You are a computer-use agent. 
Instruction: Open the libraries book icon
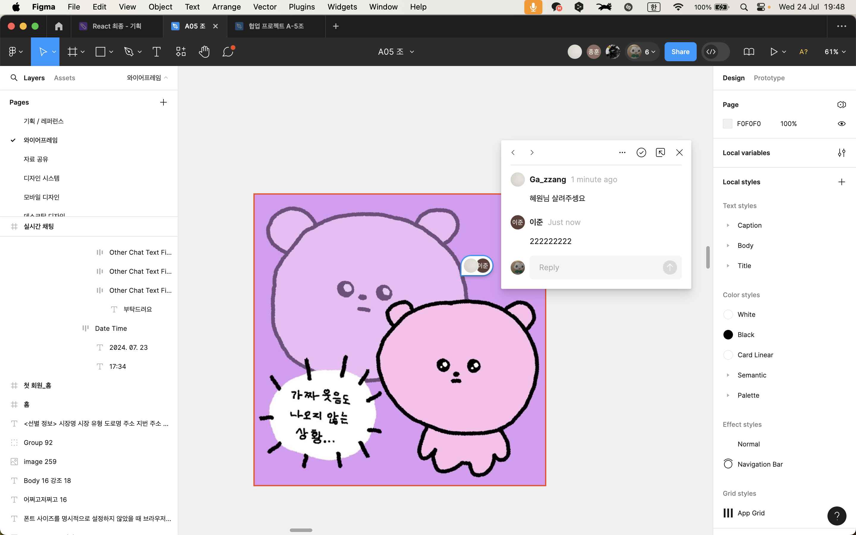[x=748, y=52]
